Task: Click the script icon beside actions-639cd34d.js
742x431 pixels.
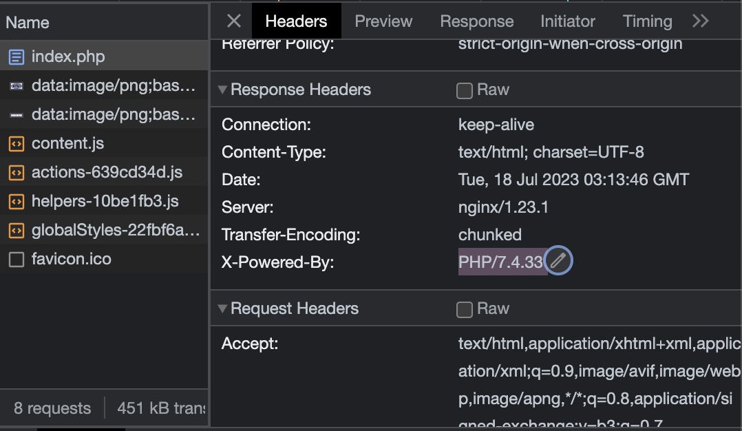Action: 16,173
